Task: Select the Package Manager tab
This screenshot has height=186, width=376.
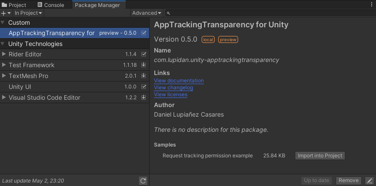Action: point(97,5)
